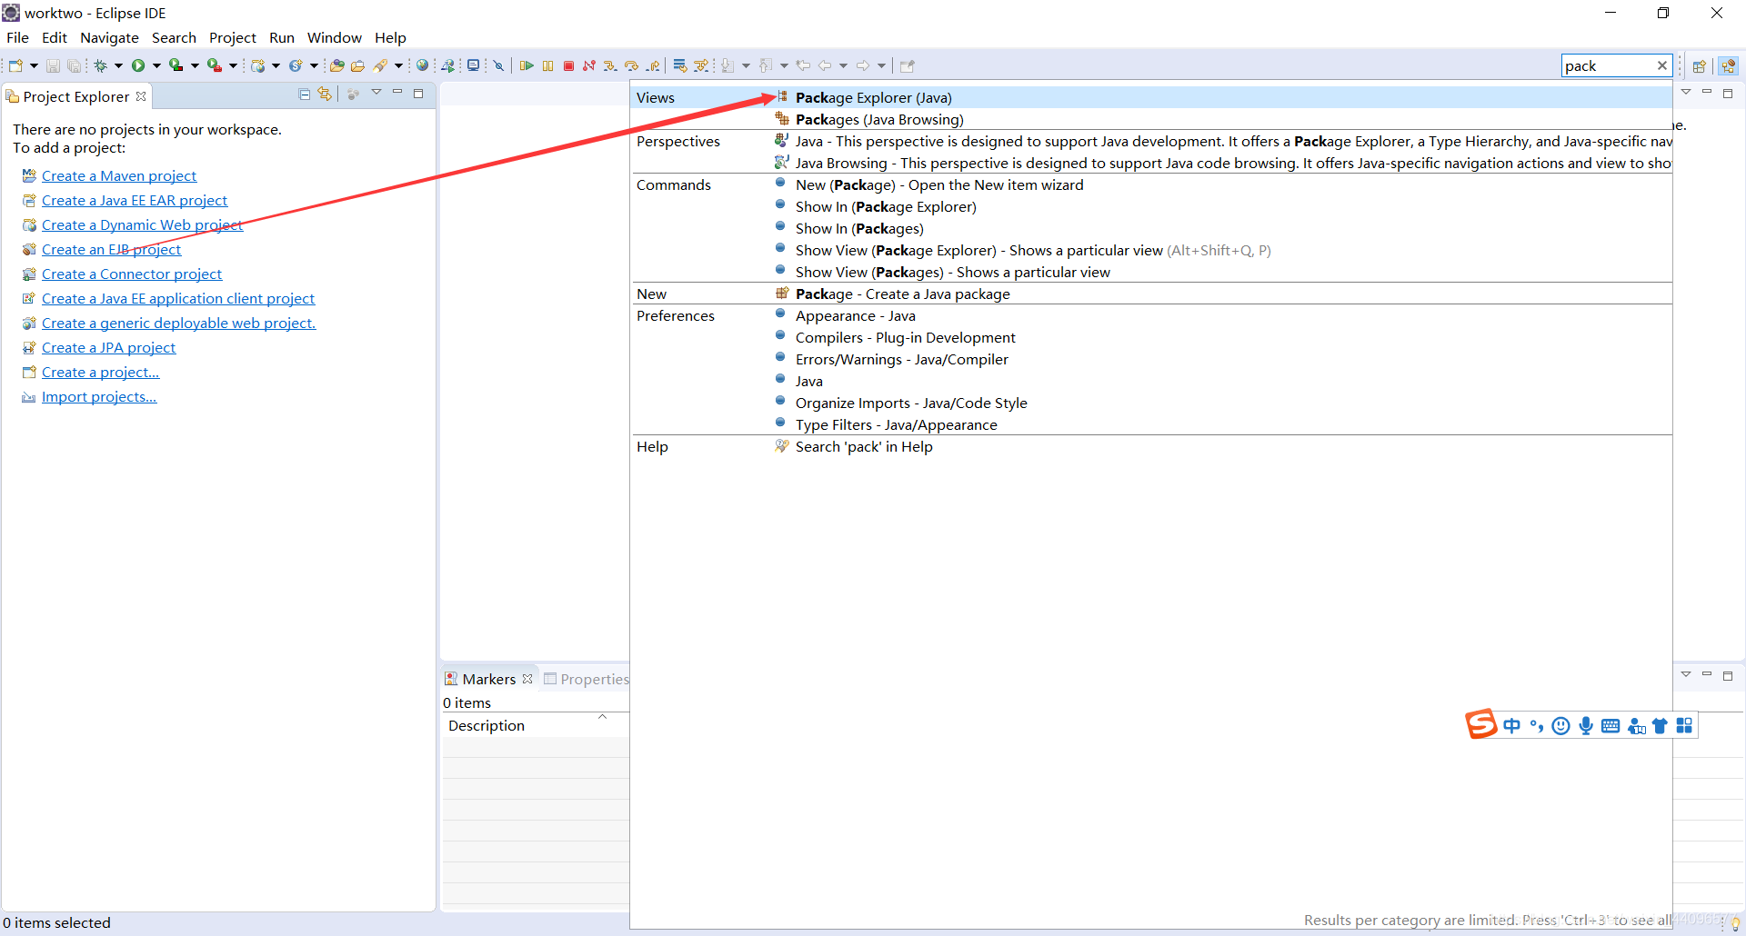Open the Forward navigation history dropdown
Image resolution: width=1746 pixels, height=936 pixels.
(881, 65)
